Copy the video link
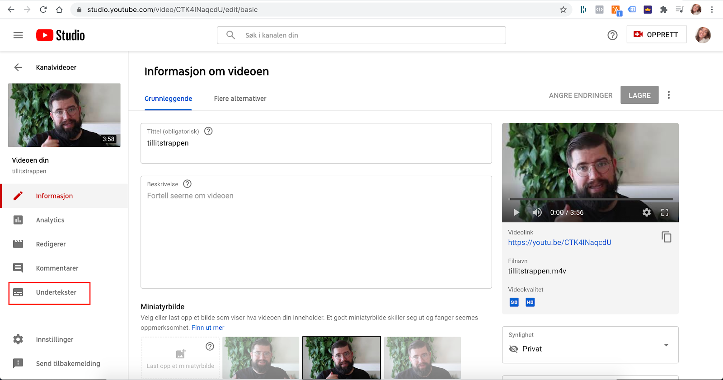This screenshot has width=723, height=380. coord(667,237)
